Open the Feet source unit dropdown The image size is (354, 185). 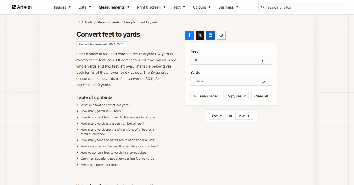click(217, 116)
